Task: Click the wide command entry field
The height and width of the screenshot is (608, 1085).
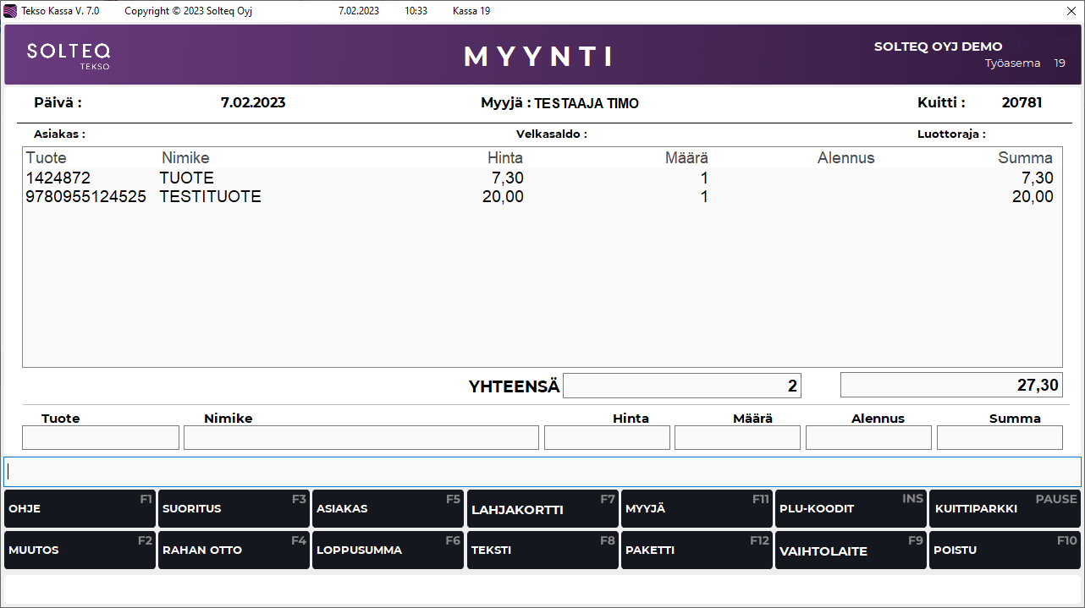Action: point(542,471)
